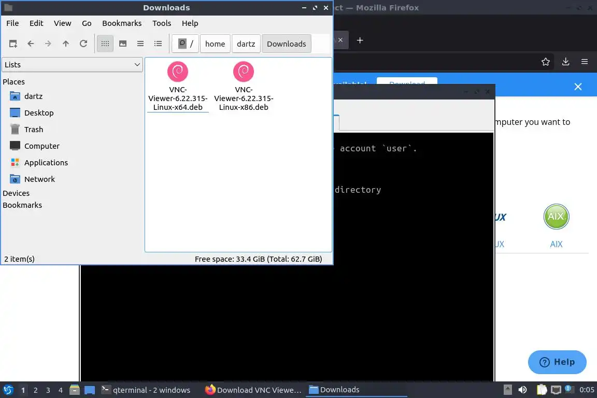Open the File menu

click(12, 23)
